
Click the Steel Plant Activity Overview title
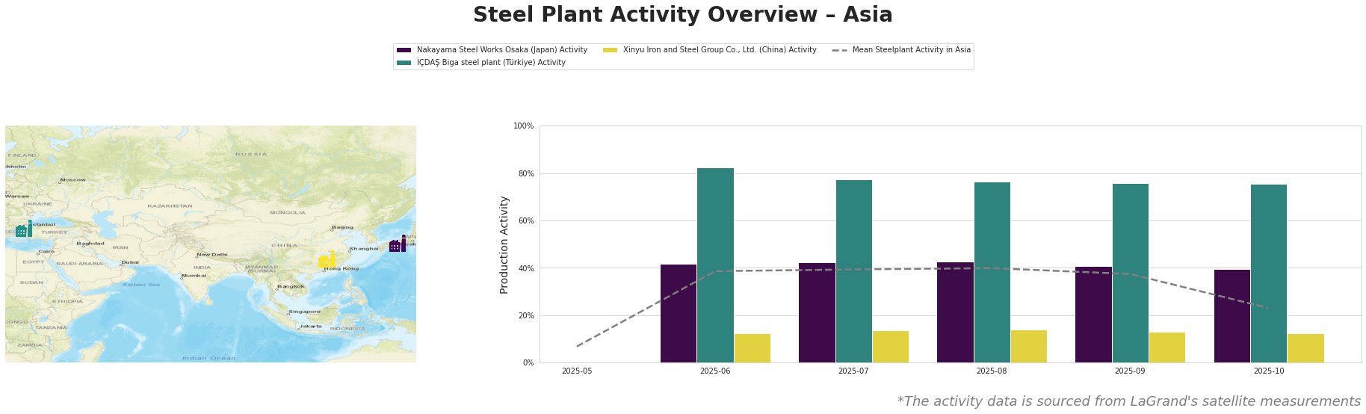pyautogui.click(x=682, y=15)
